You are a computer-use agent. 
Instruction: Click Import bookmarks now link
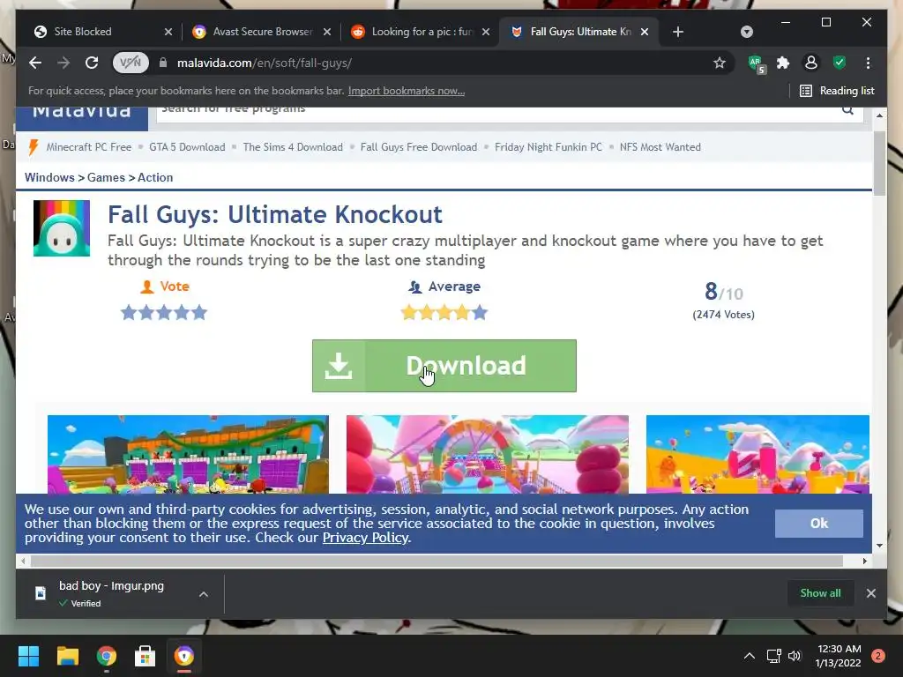[x=406, y=91]
